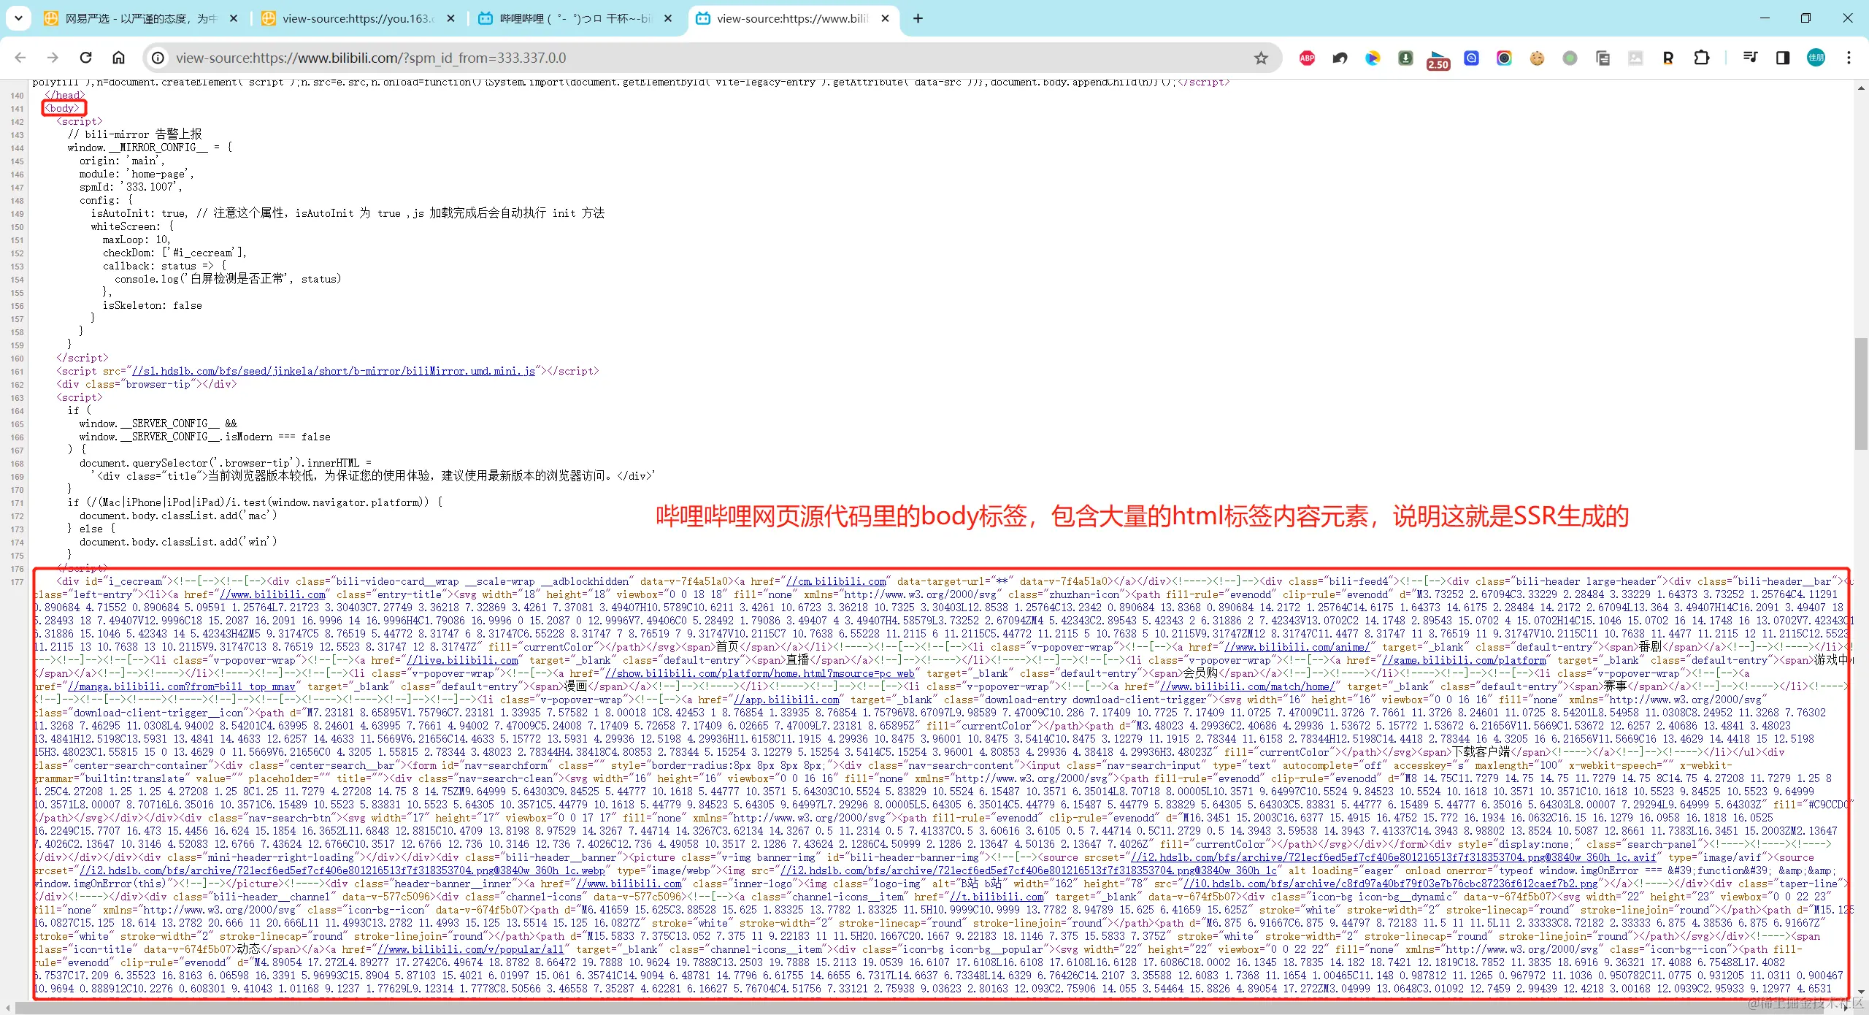Switch to the 网易严选 tab
The height and width of the screenshot is (1015, 1869).
[142, 18]
